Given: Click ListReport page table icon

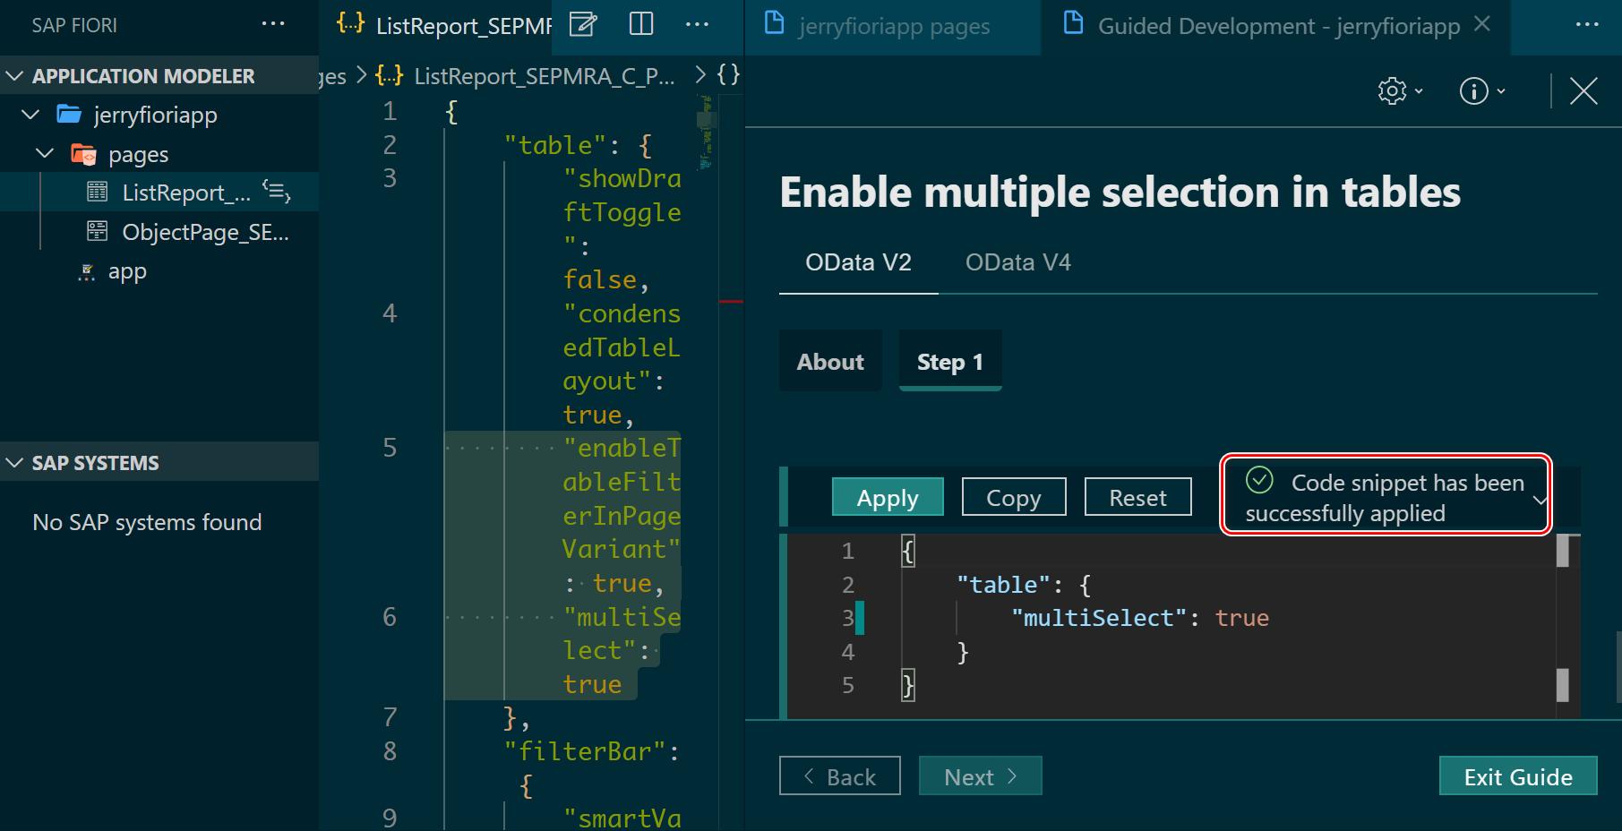Looking at the screenshot, I should [x=97, y=192].
